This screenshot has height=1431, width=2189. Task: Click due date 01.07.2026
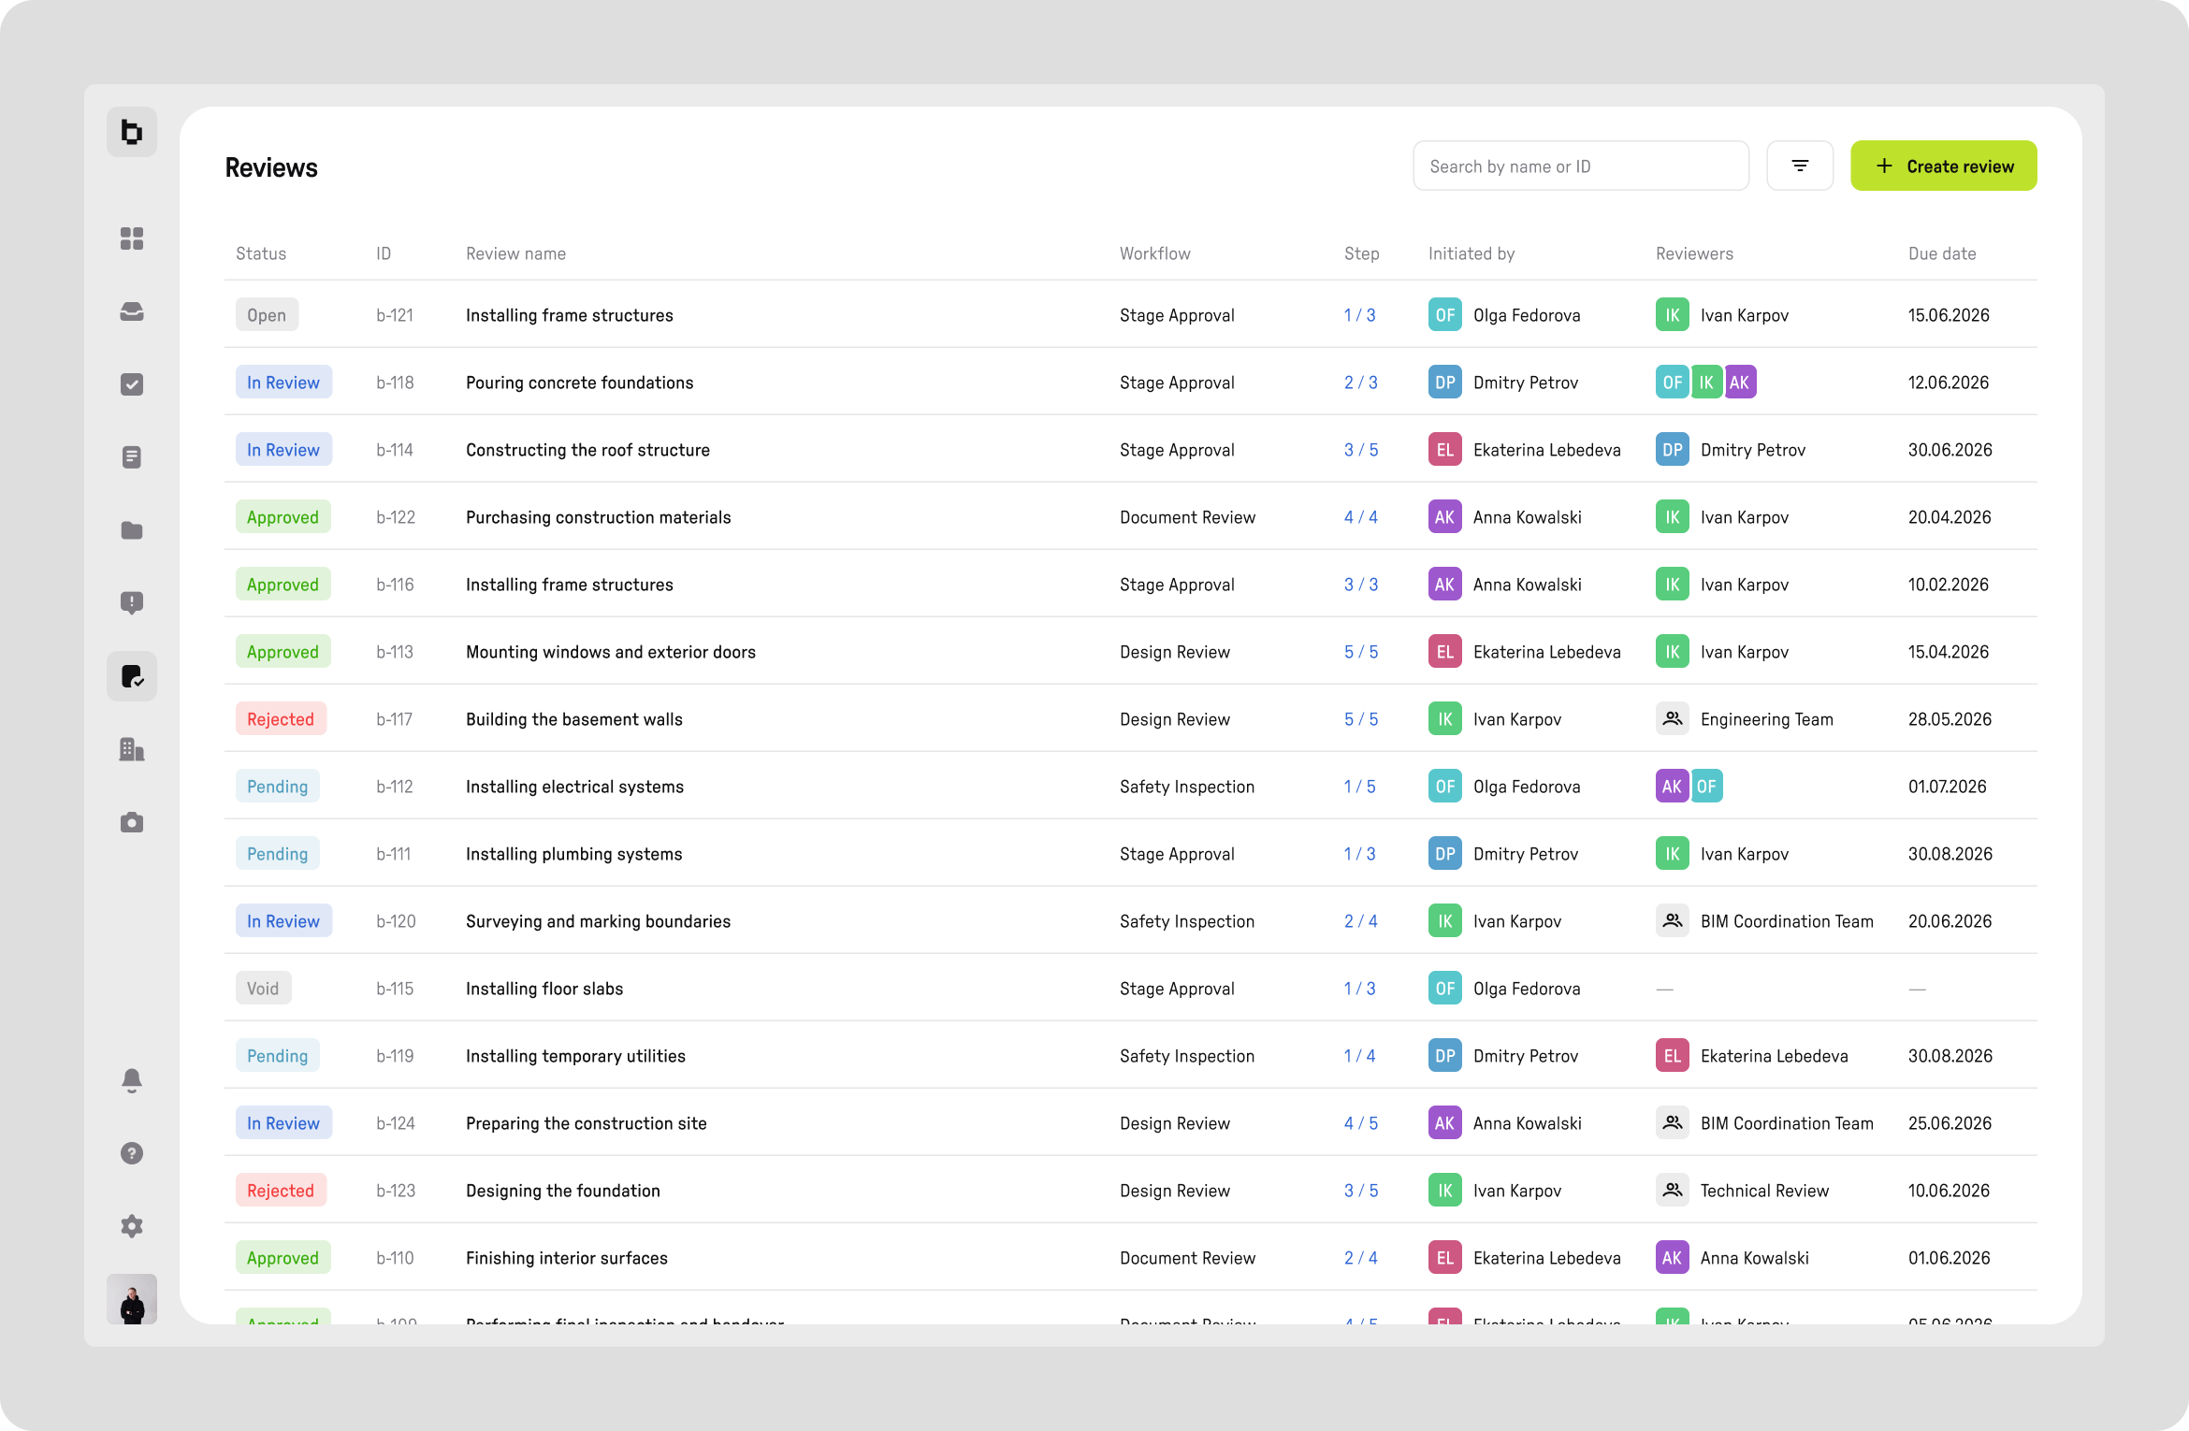point(1947,787)
